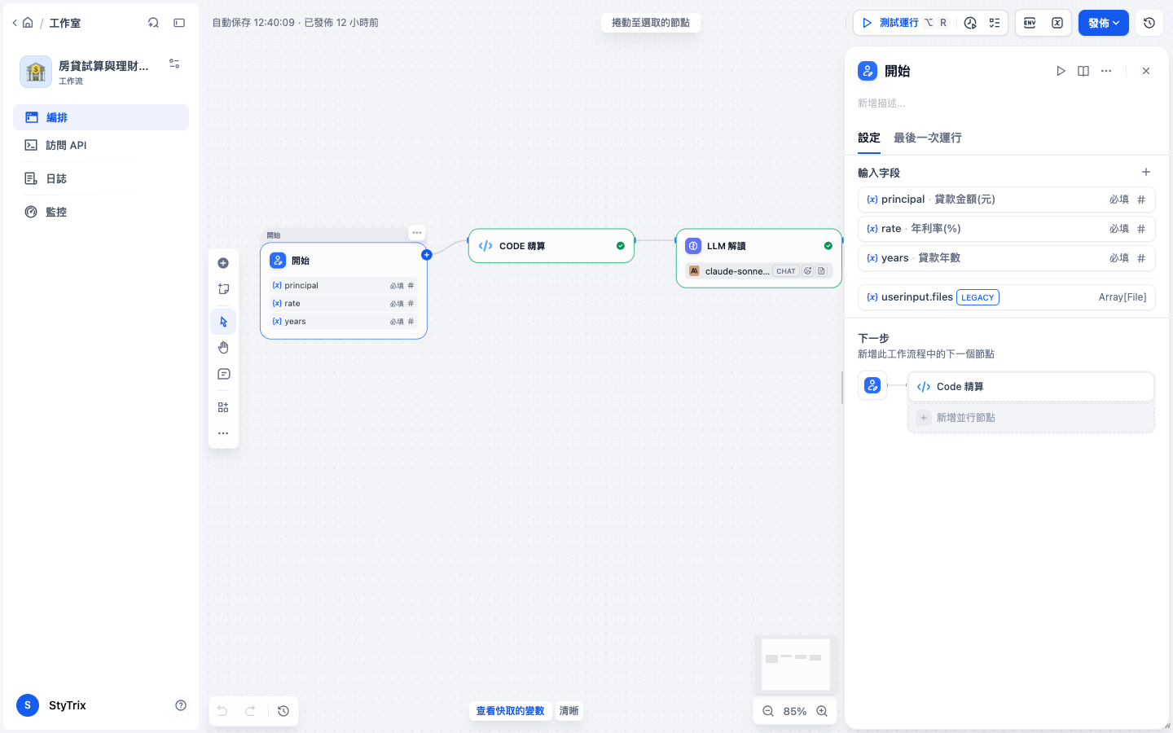Viewport: 1173px width, 733px height.
Task: Click 查看快取的變數 link
Action: coord(510,711)
